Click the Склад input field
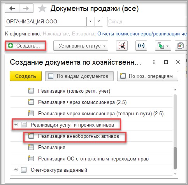The height and width of the screenshot is (185, 188). (x=148, y=21)
